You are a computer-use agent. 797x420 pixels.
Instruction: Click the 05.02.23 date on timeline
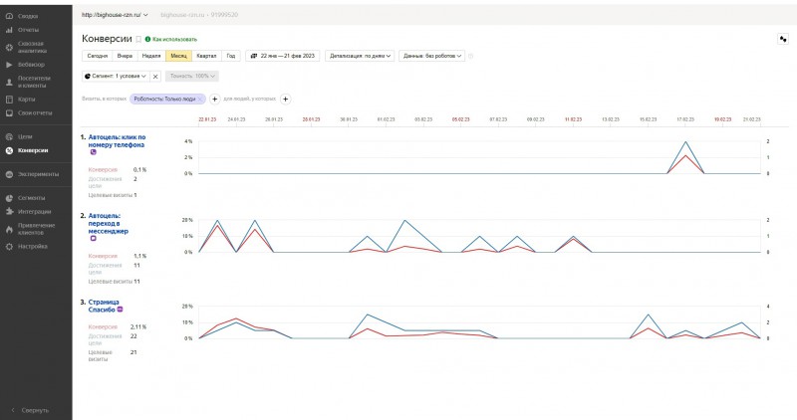[x=461, y=119]
